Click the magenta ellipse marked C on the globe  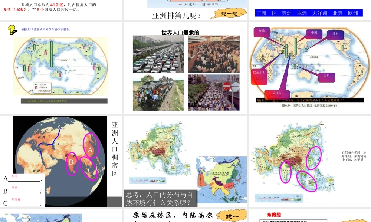click(89, 168)
